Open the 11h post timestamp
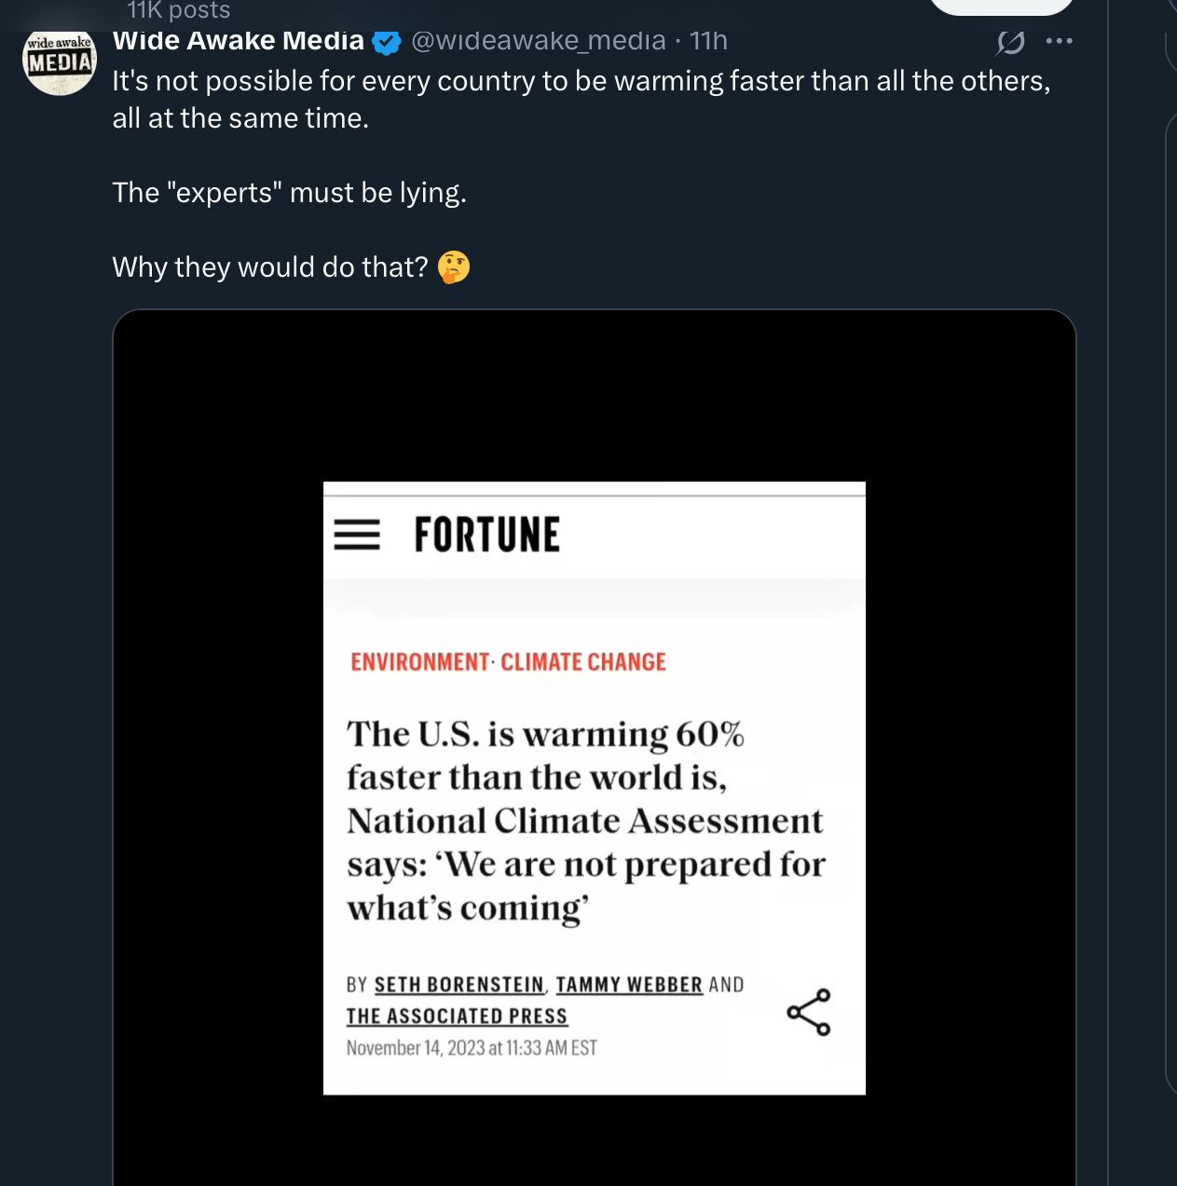 708,41
